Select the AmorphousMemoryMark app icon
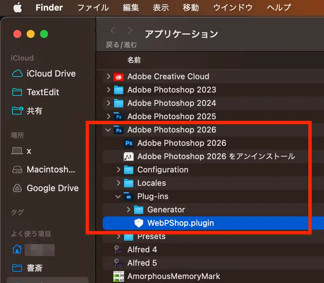The image size is (324, 283). (118, 276)
